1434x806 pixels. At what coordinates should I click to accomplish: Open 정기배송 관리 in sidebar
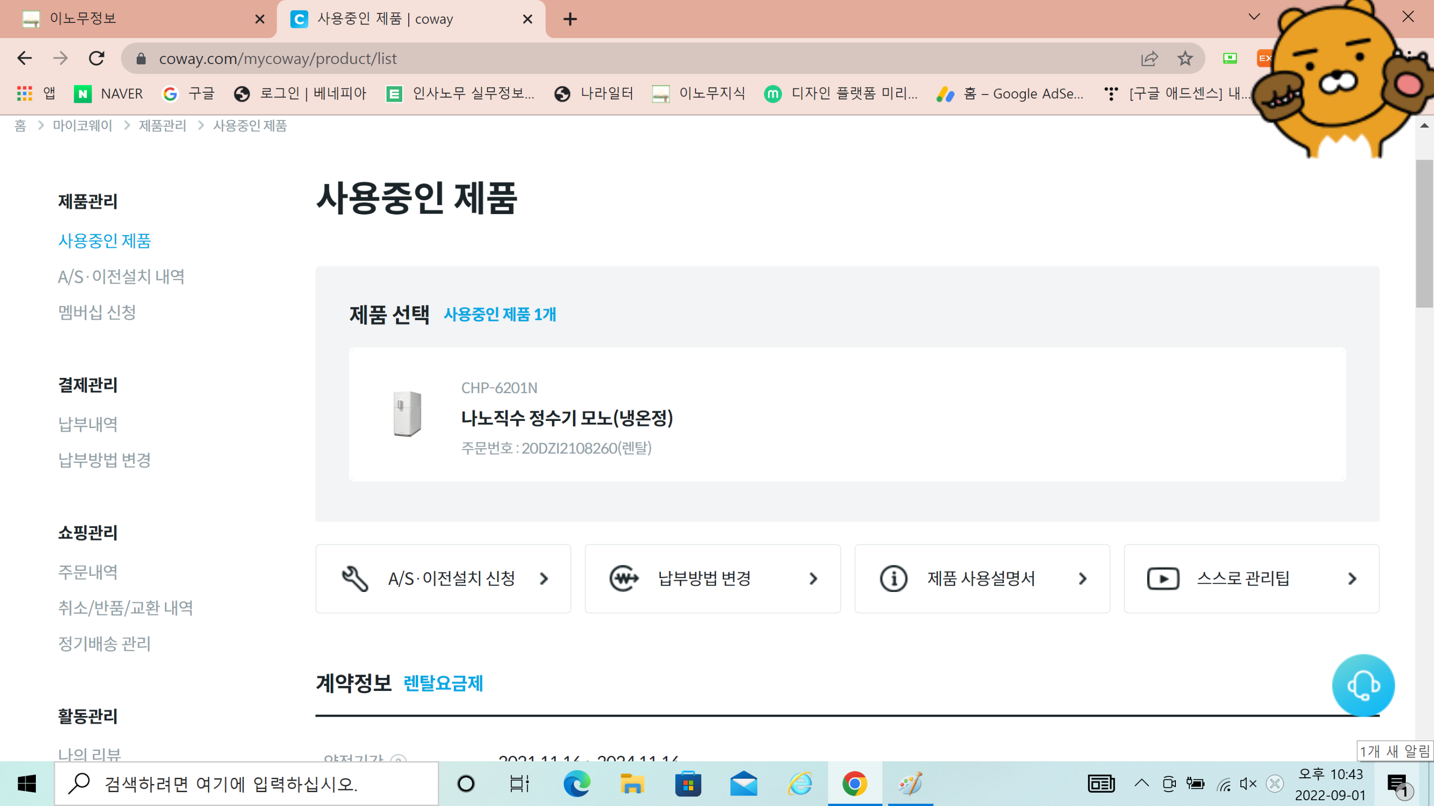(105, 644)
